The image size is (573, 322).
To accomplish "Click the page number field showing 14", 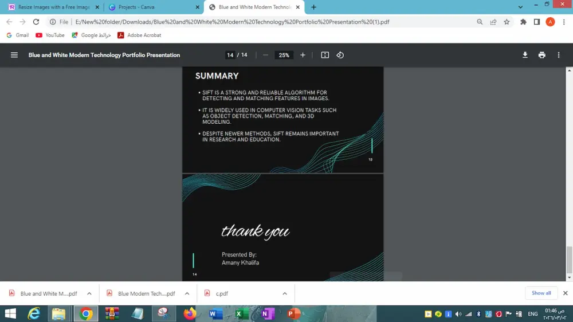I will (230, 55).
